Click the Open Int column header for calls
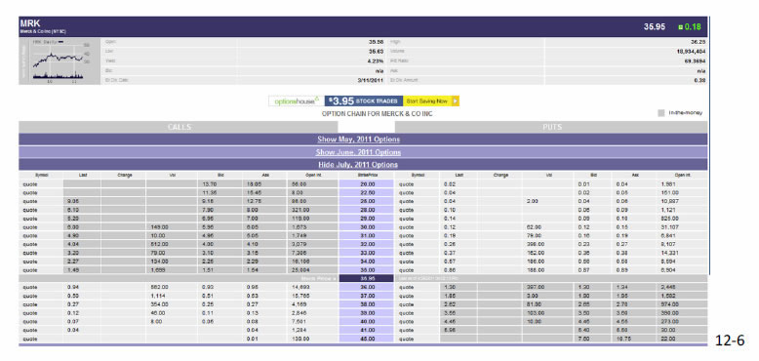Viewport: 759px width, 361px height. (313, 175)
